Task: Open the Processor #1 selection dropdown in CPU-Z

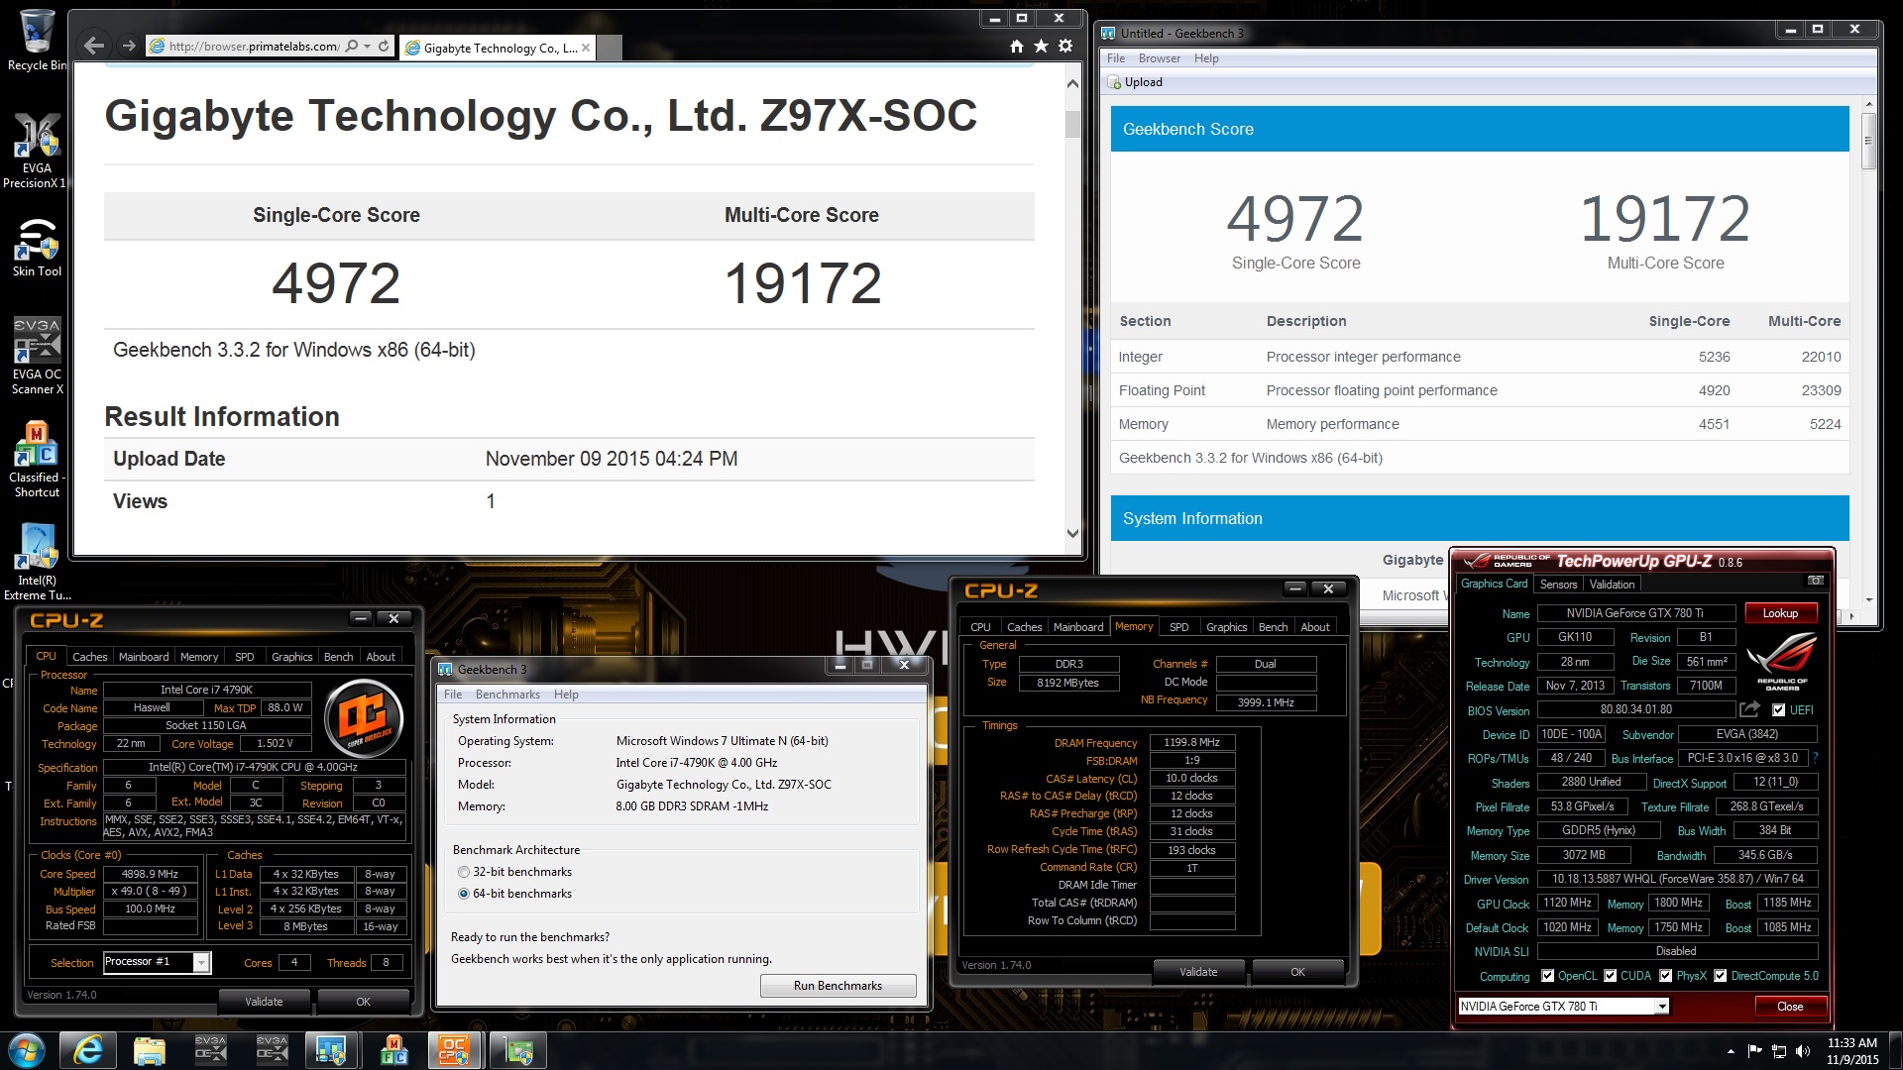Action: (201, 962)
